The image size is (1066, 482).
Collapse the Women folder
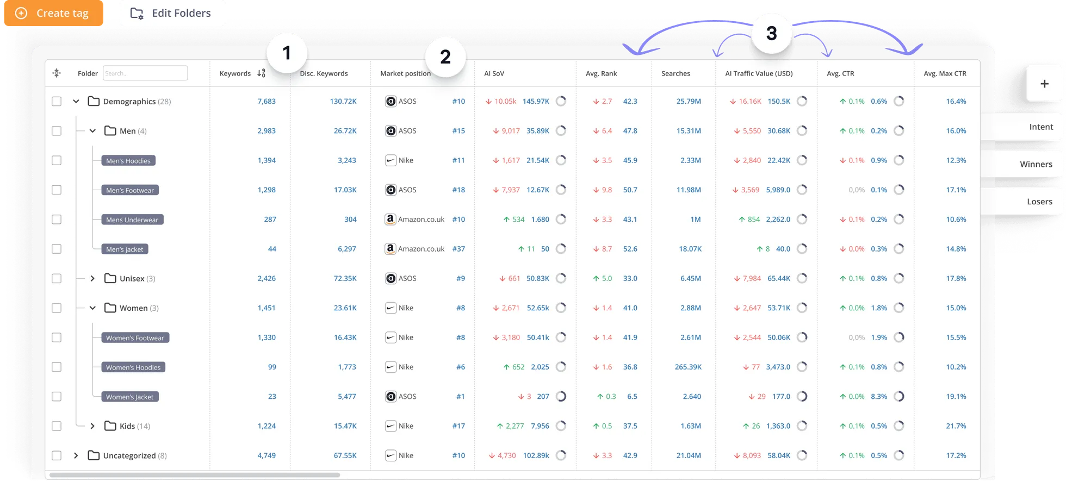[x=92, y=308]
